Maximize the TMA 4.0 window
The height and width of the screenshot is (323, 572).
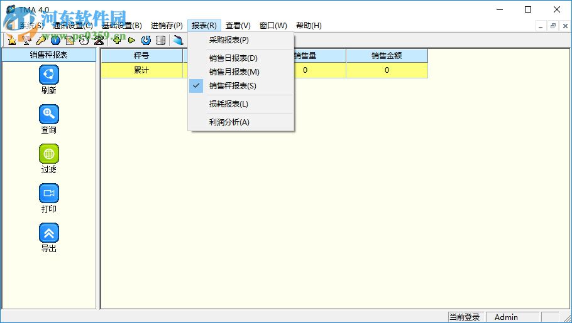(528, 10)
